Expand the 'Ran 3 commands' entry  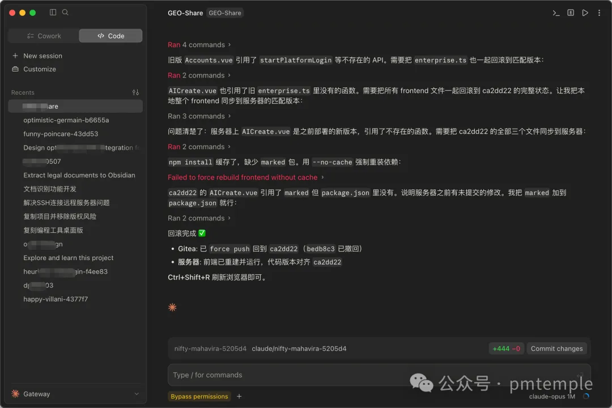[199, 116]
